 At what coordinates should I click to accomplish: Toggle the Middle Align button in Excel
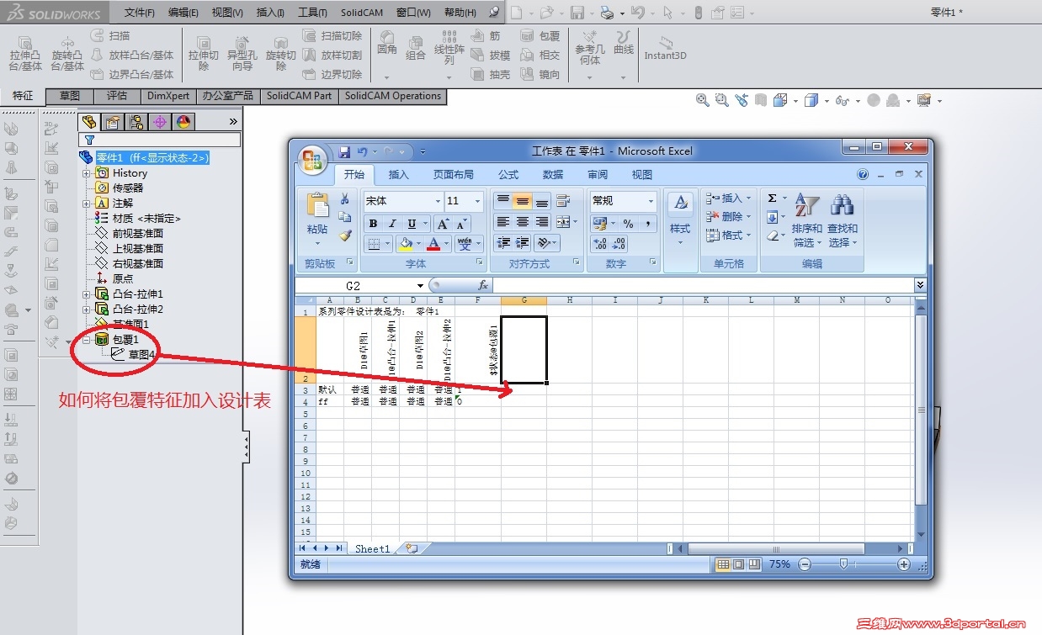(522, 201)
